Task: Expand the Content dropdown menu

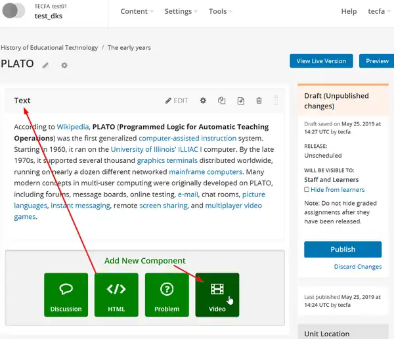Action: [137, 11]
